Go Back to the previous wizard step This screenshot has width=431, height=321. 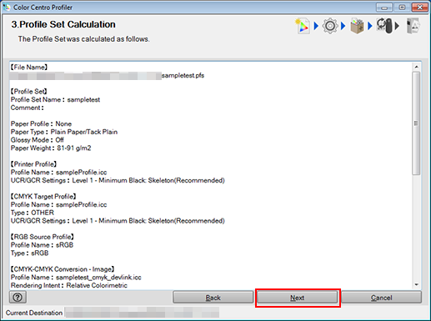[213, 298]
